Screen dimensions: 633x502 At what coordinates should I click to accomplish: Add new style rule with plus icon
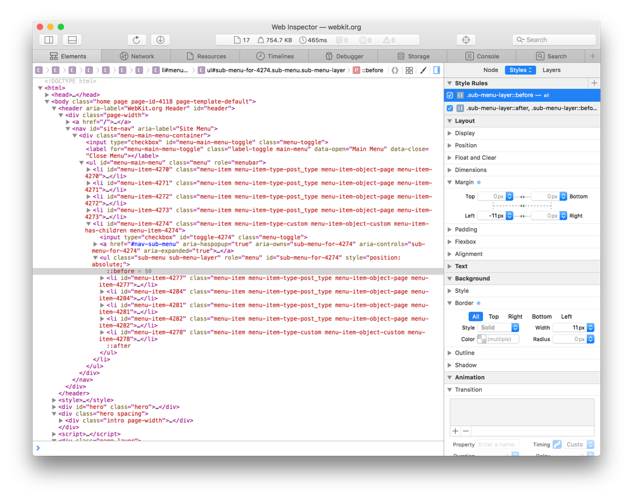point(594,83)
